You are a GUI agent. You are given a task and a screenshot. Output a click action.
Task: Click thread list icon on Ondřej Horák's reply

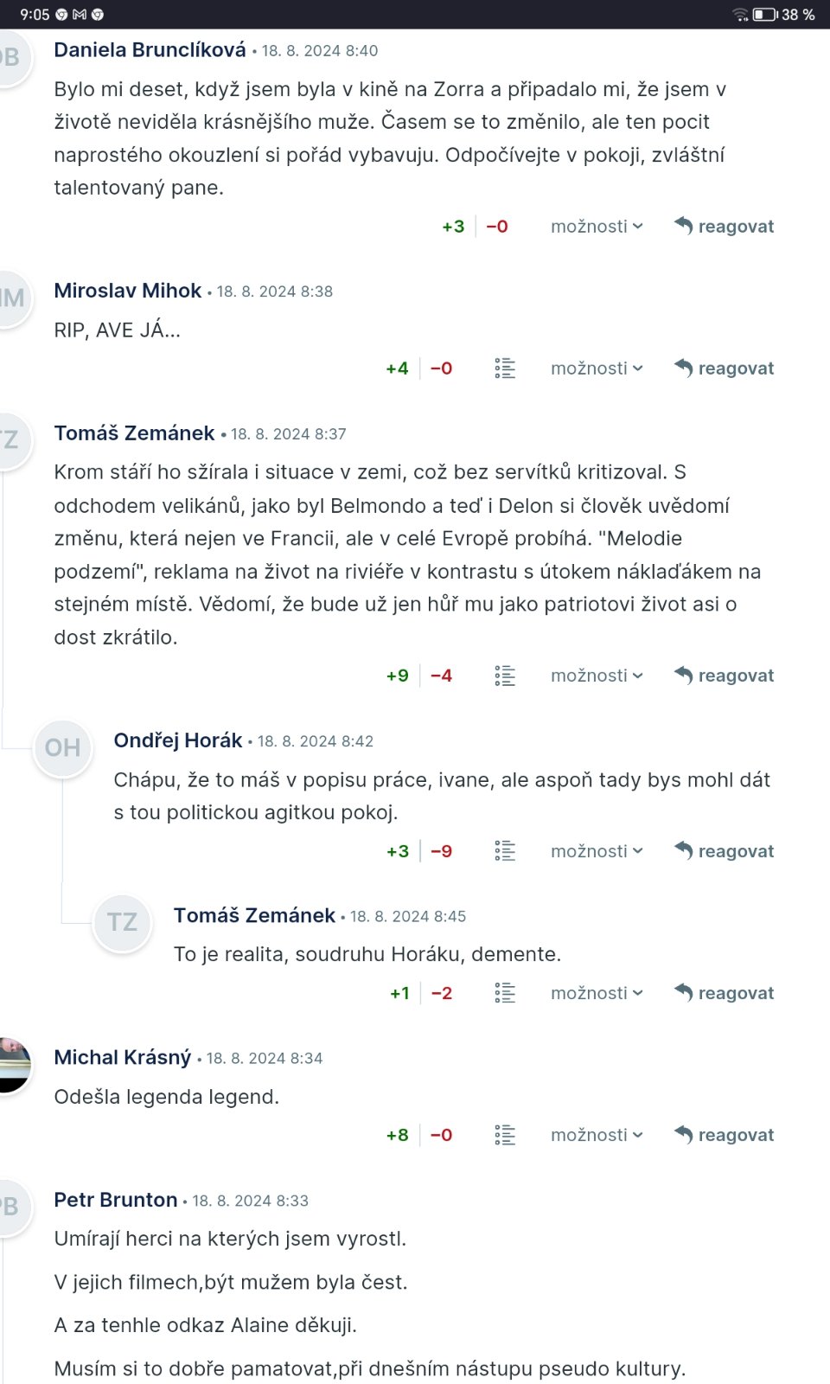[x=505, y=851]
